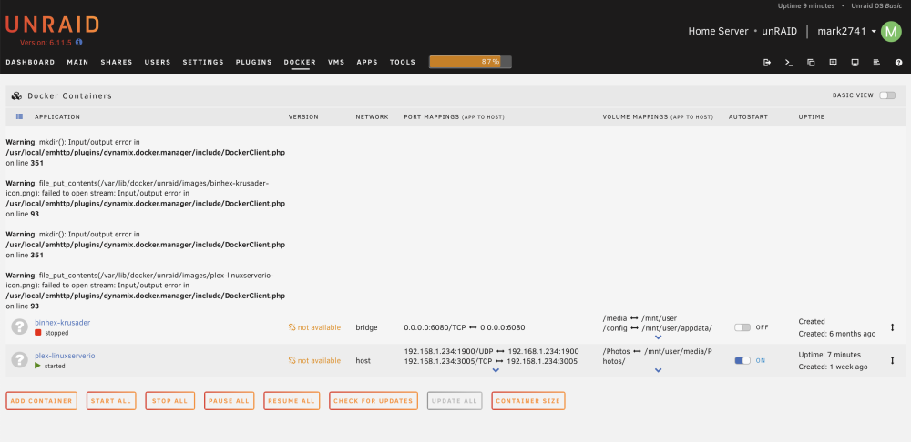Click the Application column header

click(x=56, y=116)
